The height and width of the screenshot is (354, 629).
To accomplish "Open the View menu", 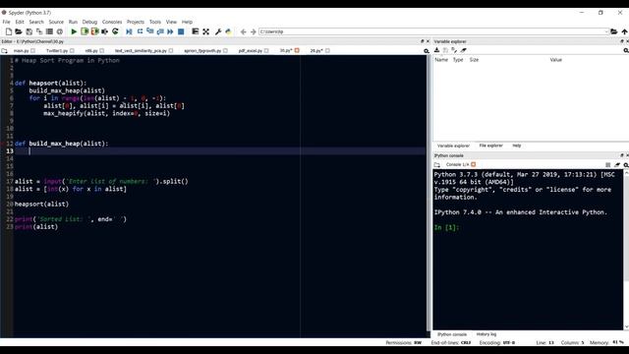I will 171,22.
